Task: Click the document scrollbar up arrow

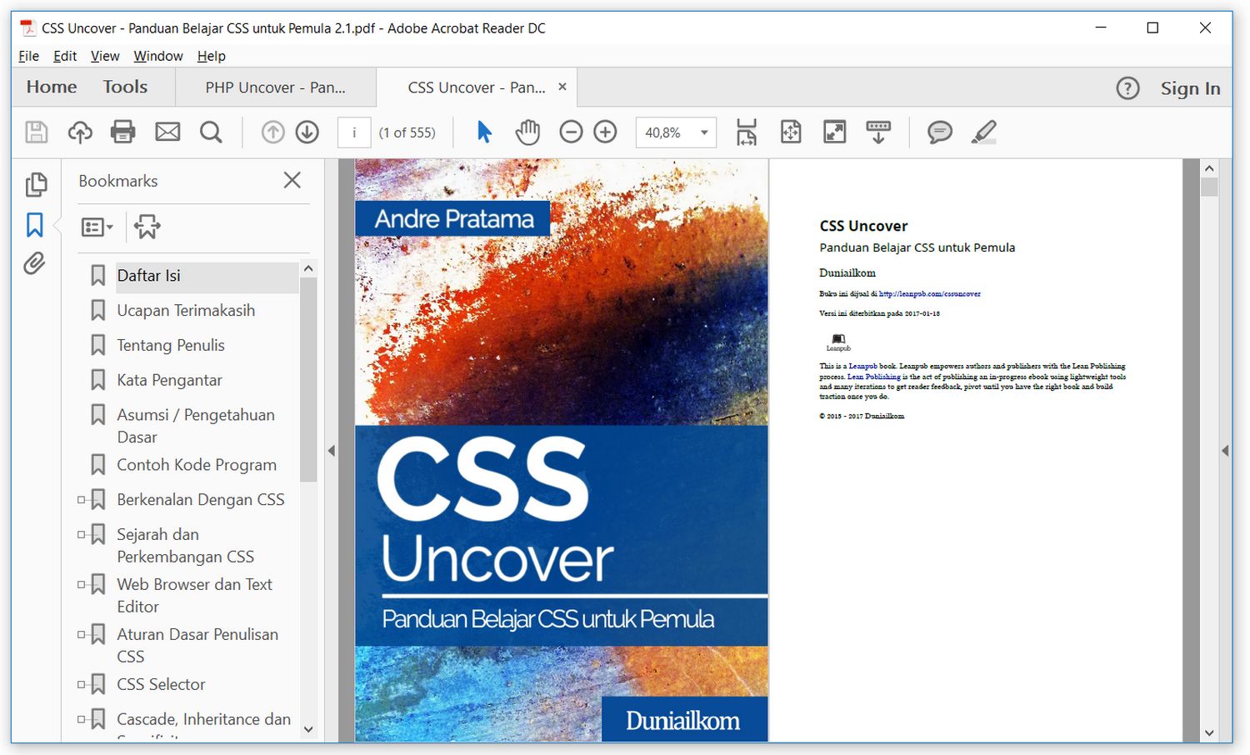Action: pyautogui.click(x=1209, y=168)
